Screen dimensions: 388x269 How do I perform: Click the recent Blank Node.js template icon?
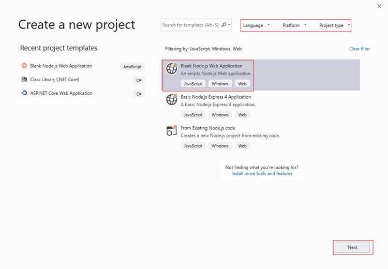[24, 66]
